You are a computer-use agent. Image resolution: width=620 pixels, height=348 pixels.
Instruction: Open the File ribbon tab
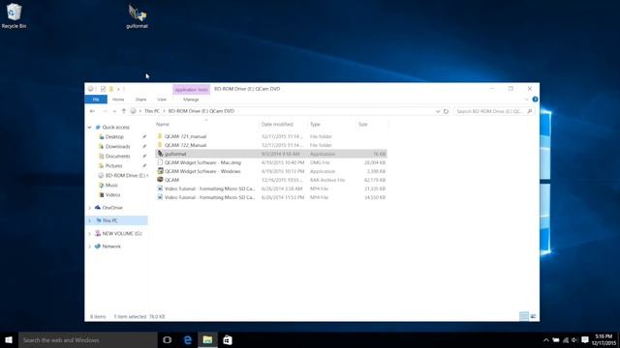pyautogui.click(x=96, y=100)
